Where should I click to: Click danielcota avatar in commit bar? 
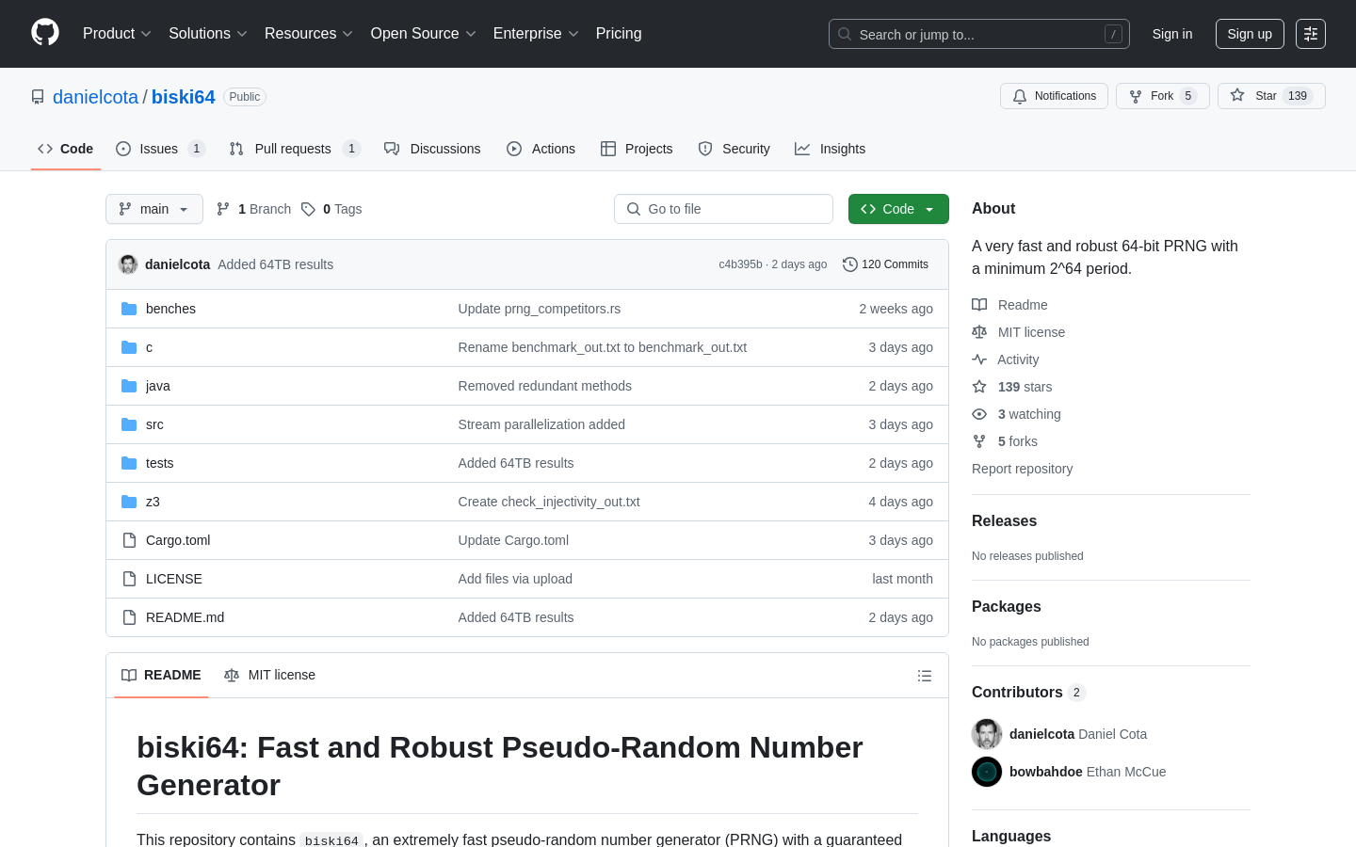128,264
